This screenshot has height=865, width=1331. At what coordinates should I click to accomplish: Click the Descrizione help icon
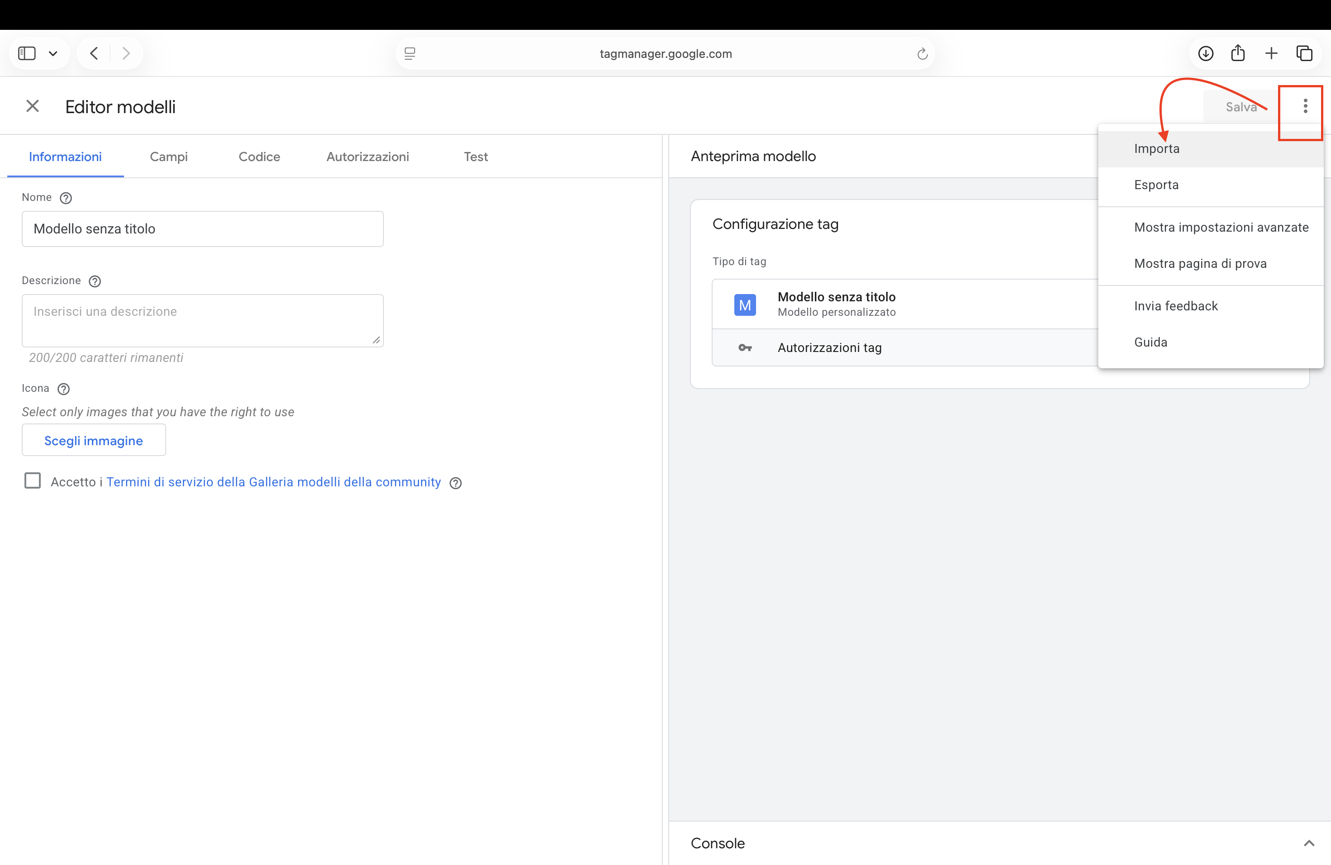click(x=95, y=281)
